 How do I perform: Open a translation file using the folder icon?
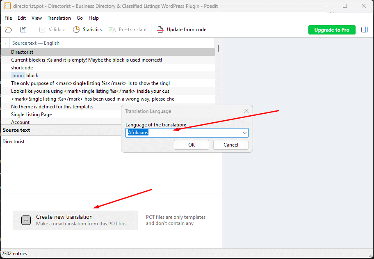point(8,30)
